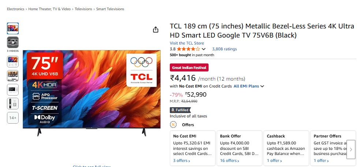Show the 14+ more images thumbnail
The image size is (363, 167).
coord(12,118)
